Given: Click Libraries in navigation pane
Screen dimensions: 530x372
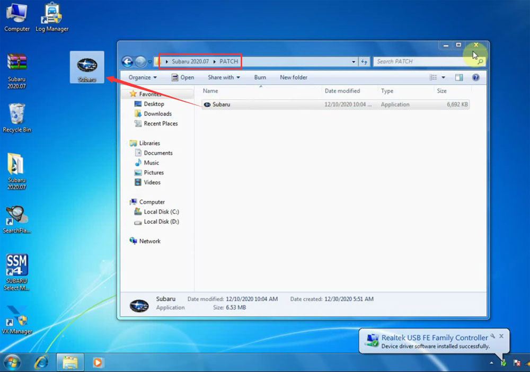Looking at the screenshot, I should coord(149,143).
